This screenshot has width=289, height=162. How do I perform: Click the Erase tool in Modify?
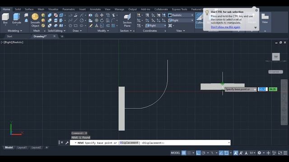[x=90, y=26]
